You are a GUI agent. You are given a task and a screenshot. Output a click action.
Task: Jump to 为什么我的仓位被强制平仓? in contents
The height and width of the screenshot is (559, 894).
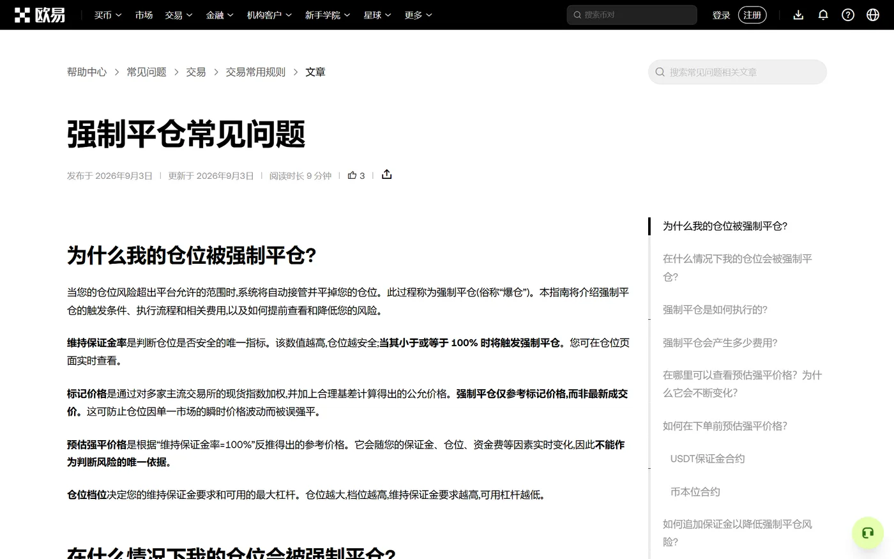coord(725,226)
